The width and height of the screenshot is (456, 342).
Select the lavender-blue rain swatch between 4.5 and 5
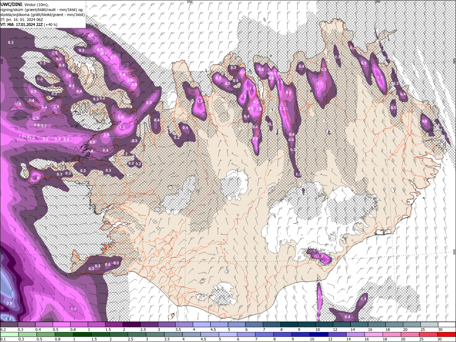(x=209, y=335)
